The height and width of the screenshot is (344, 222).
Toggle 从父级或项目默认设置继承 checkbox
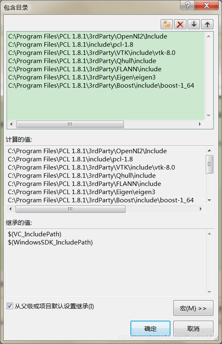click(x=10, y=306)
